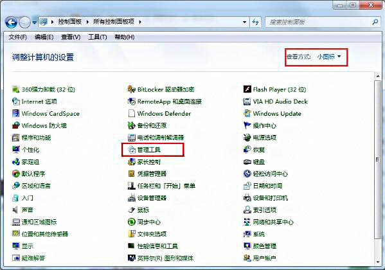The height and width of the screenshot is (270, 385).
Task: Click the 键盘 icon
Action: [x=247, y=161]
